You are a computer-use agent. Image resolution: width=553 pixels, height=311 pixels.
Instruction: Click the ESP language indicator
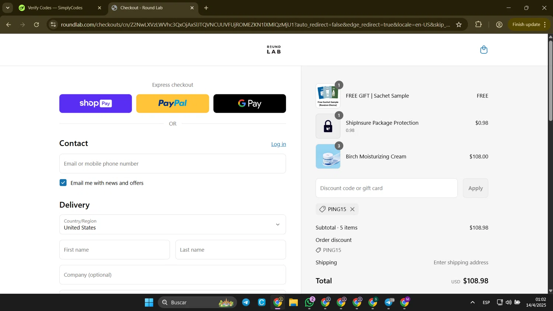pyautogui.click(x=486, y=303)
